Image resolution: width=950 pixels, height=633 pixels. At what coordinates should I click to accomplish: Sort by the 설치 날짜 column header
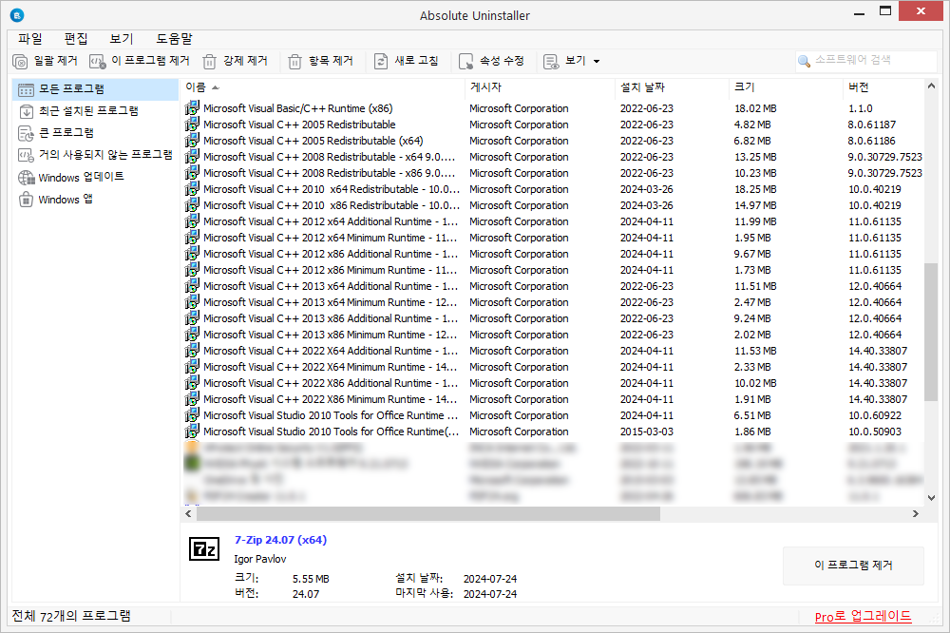[672, 87]
